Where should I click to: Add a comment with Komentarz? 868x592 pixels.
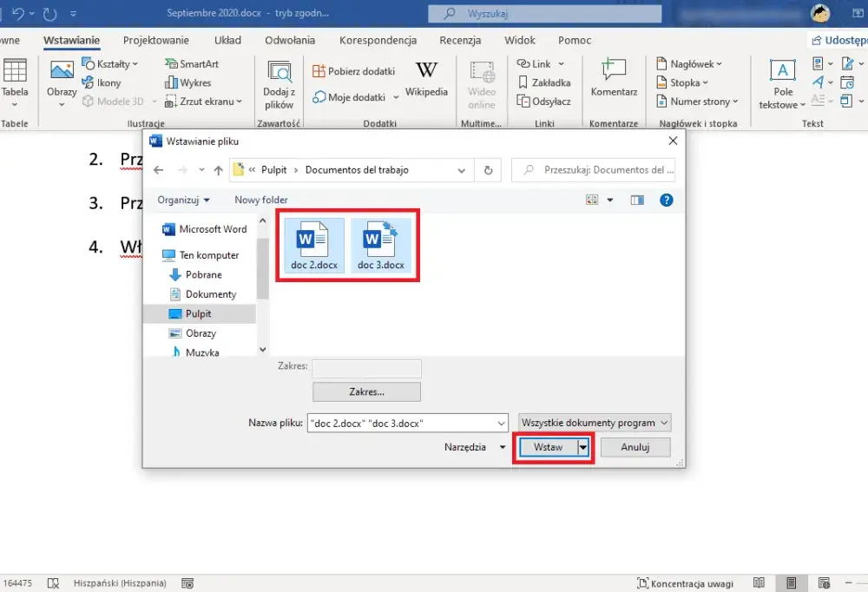[614, 78]
